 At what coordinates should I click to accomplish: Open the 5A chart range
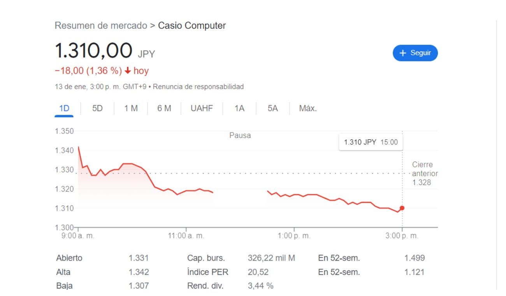272,108
